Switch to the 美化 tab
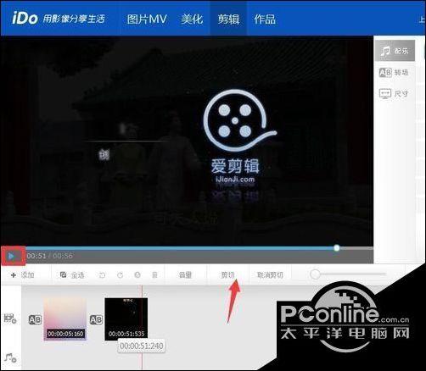This screenshot has height=371, width=426. tap(192, 19)
